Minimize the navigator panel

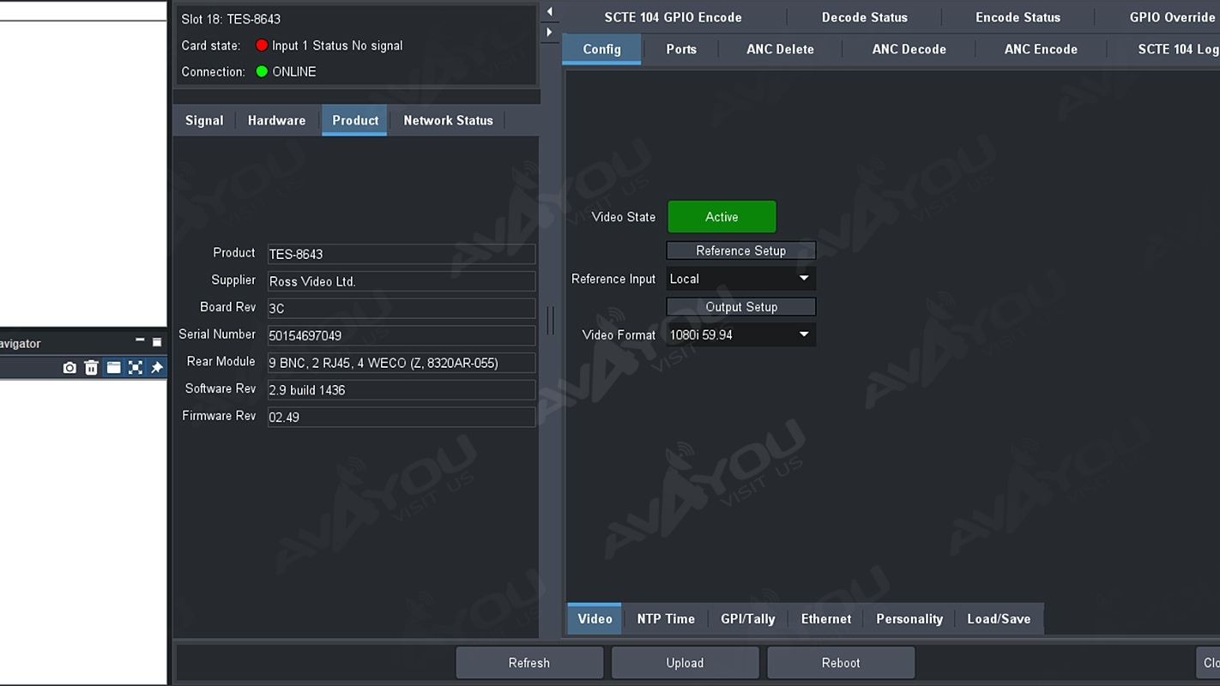point(140,341)
